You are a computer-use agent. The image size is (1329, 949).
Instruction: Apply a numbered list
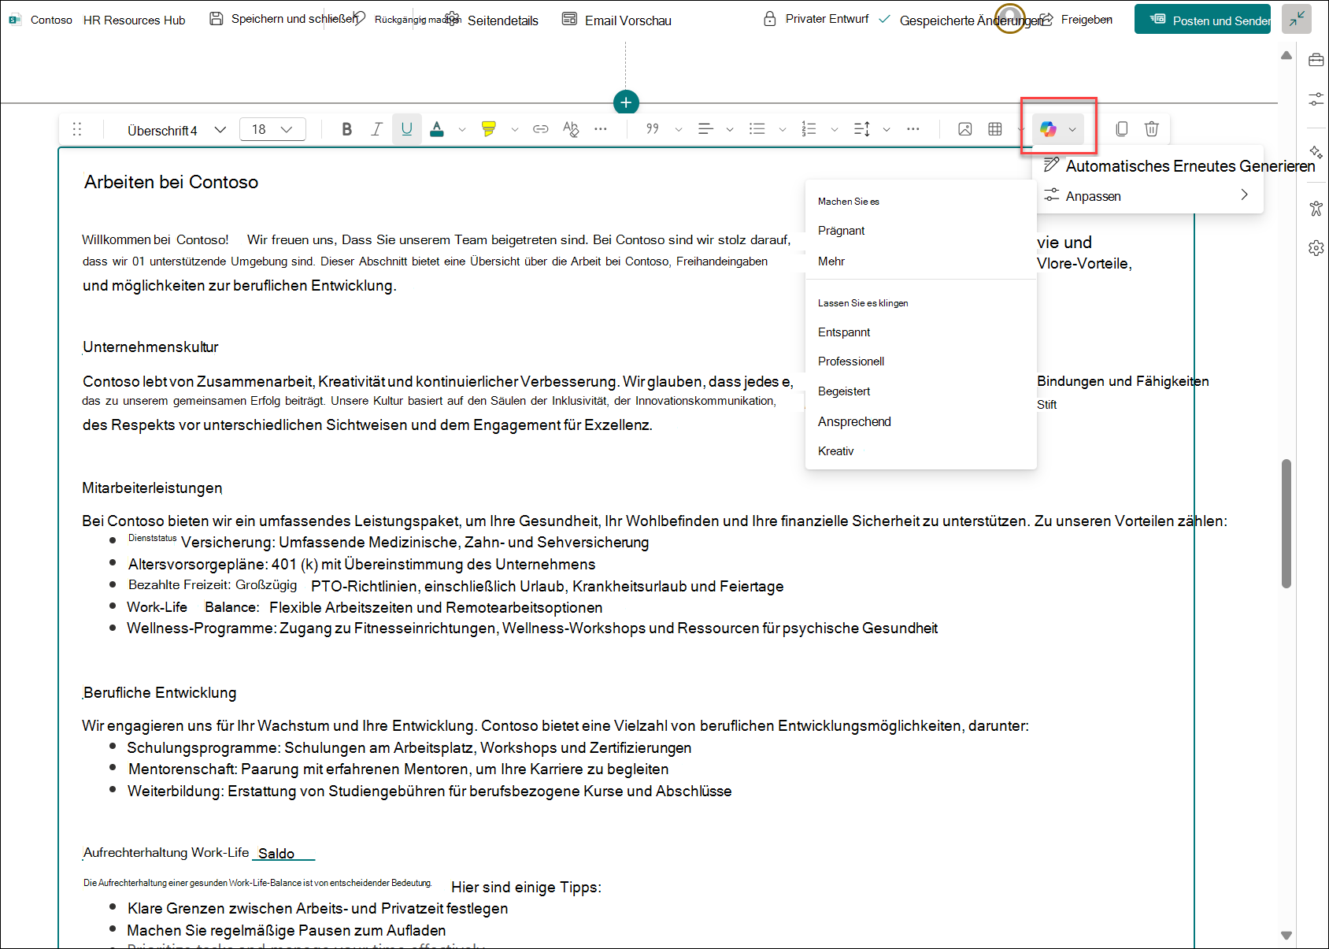pyautogui.click(x=809, y=129)
